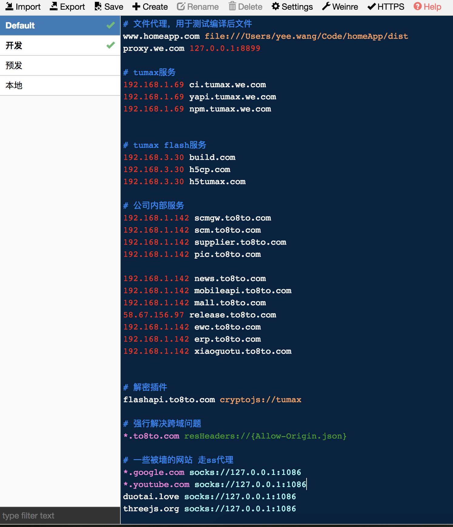
Task: Click the Create plus icon
Action: pyautogui.click(x=136, y=6)
